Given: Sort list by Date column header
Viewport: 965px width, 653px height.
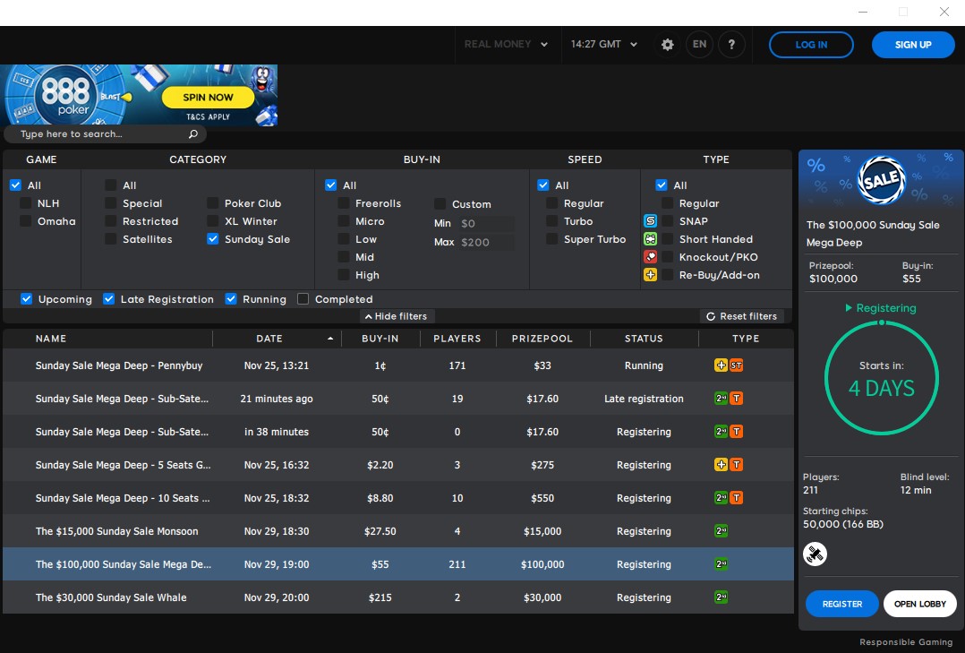Looking at the screenshot, I should click(x=269, y=339).
